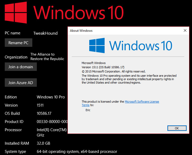Click the blue Windows logo in dialog
This screenshot has width=192, height=155.
pyautogui.click(x=97, y=45)
